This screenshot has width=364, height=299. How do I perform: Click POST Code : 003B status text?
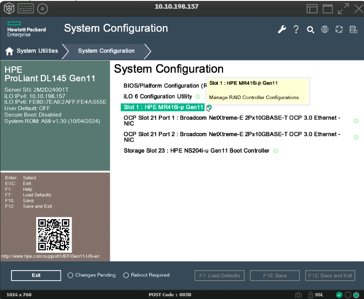click(170, 295)
